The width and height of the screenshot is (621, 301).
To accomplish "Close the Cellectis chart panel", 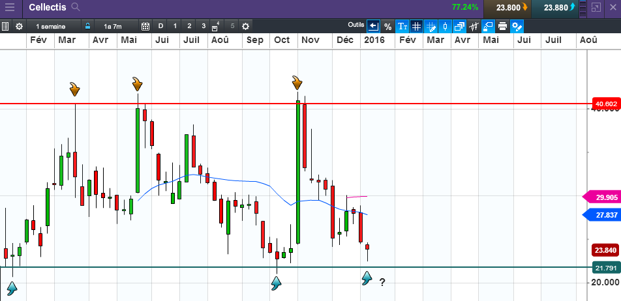I will [x=613, y=7].
